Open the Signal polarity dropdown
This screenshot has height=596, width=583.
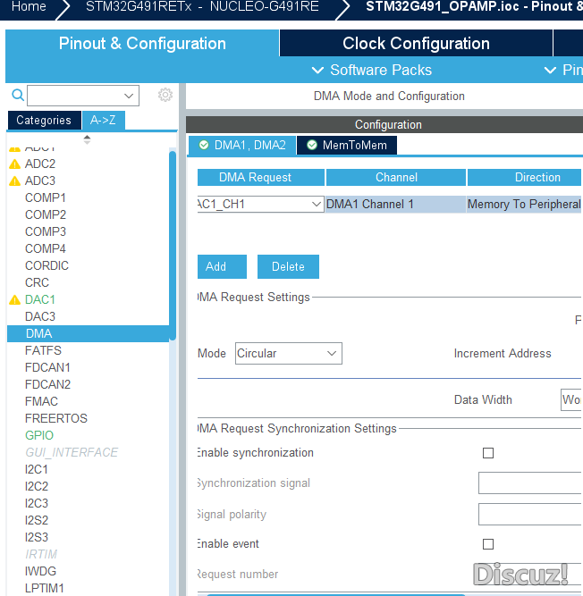[530, 515]
